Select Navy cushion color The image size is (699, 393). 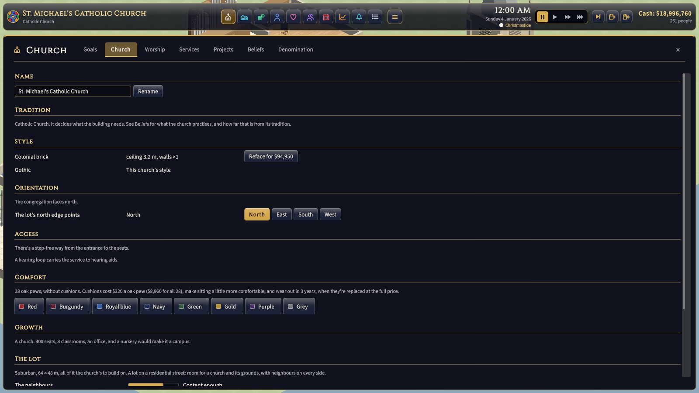[x=156, y=307]
